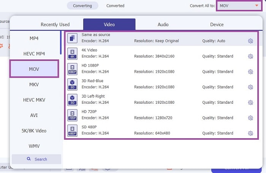Switch to Recently Used tab
Viewport: 266px width, 173px height.
(55, 25)
